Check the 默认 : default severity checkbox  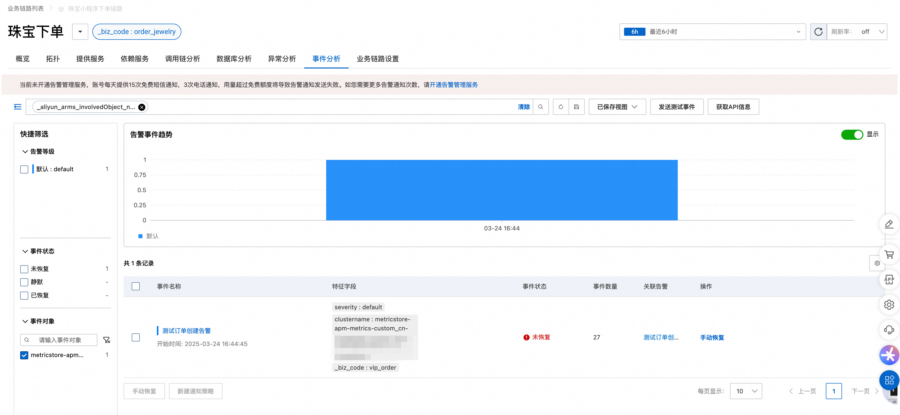pos(24,169)
